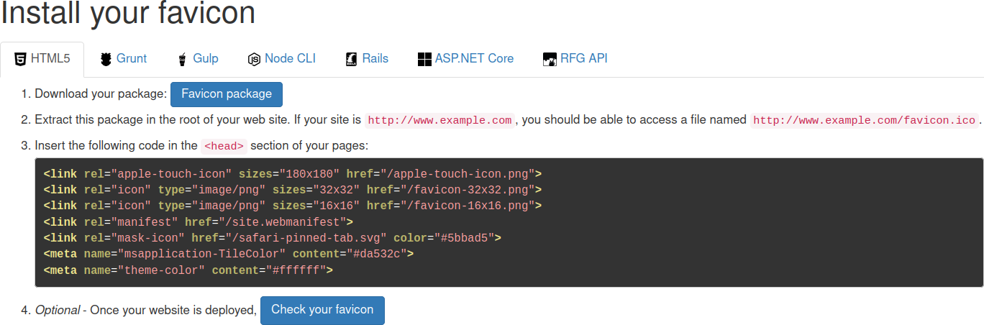Click the Gulp cup icon
Viewport: 984px width, 325px height.
(x=183, y=59)
